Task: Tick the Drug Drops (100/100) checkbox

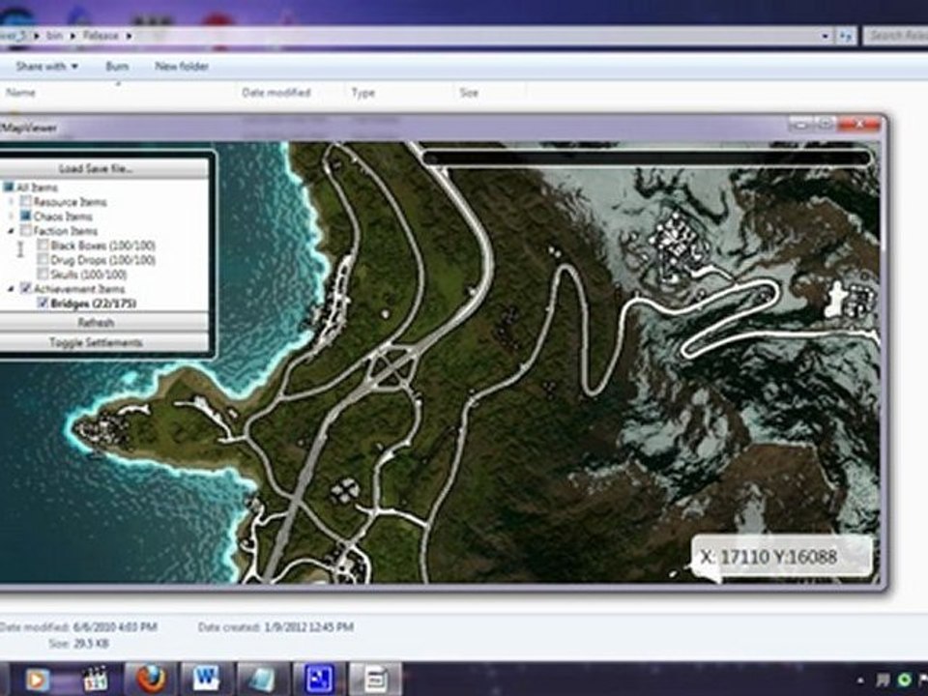Action: [43, 260]
